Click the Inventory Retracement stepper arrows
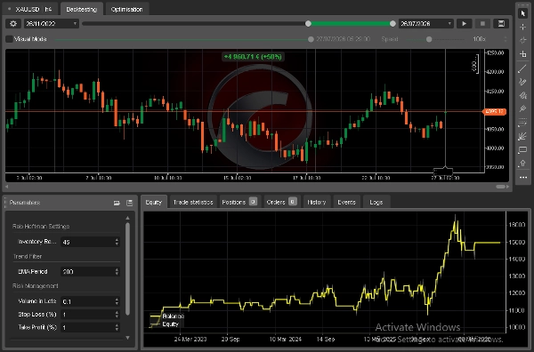This screenshot has height=352, width=534. coord(117,242)
